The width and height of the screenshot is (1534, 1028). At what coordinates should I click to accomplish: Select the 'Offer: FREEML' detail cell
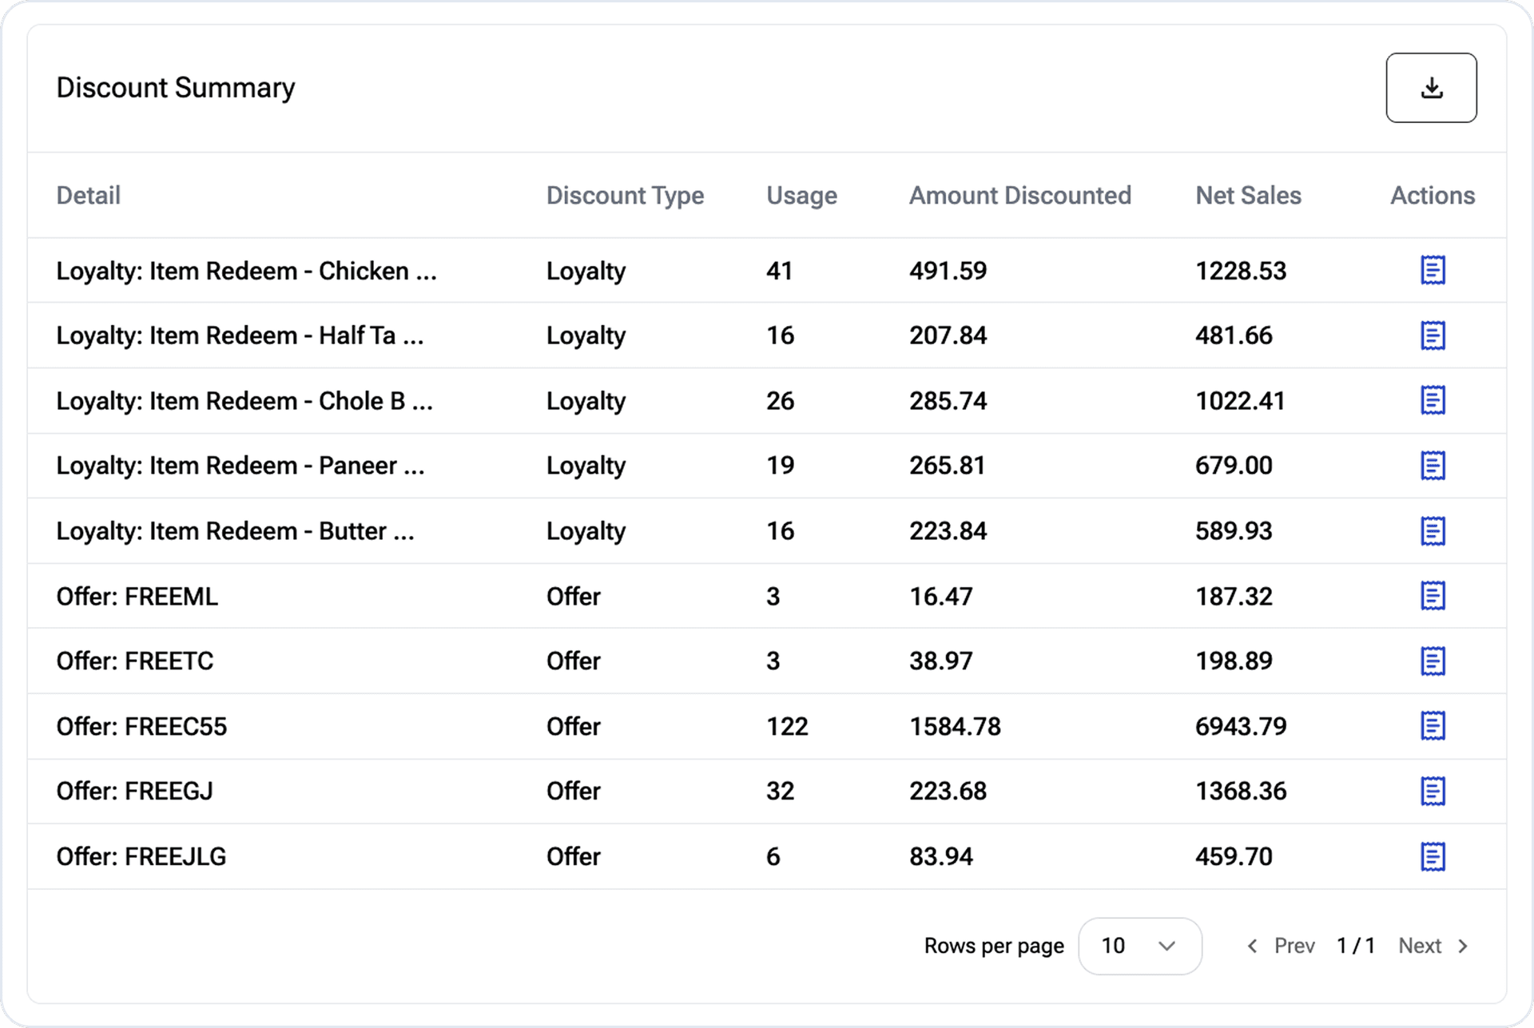click(137, 597)
